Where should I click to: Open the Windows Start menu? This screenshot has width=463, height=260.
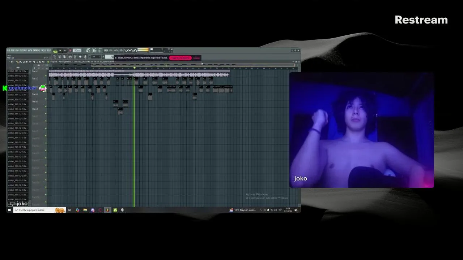[x=9, y=210]
